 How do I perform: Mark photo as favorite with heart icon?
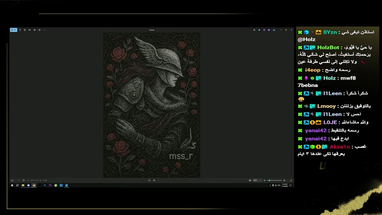[19, 180]
